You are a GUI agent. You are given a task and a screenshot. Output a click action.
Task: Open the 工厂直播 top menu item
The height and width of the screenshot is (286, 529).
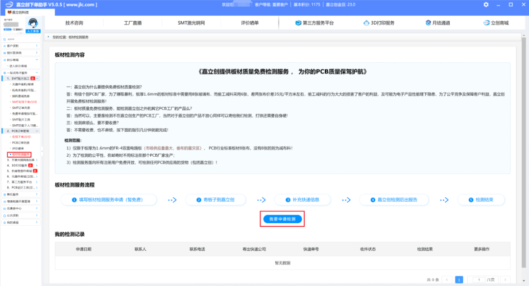tap(133, 23)
